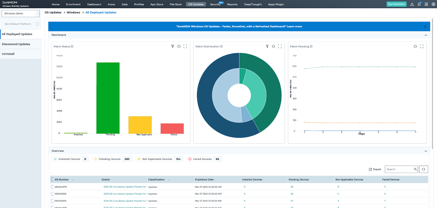Viewport: 437px width, 208px height.
Task: Expand Patch Status chart to fullscreen
Action: 185,46
